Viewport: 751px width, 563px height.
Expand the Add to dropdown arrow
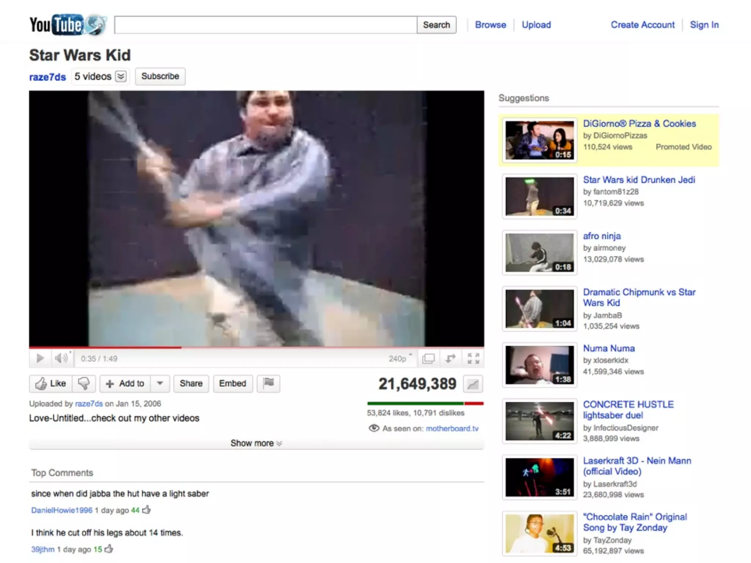pos(160,383)
